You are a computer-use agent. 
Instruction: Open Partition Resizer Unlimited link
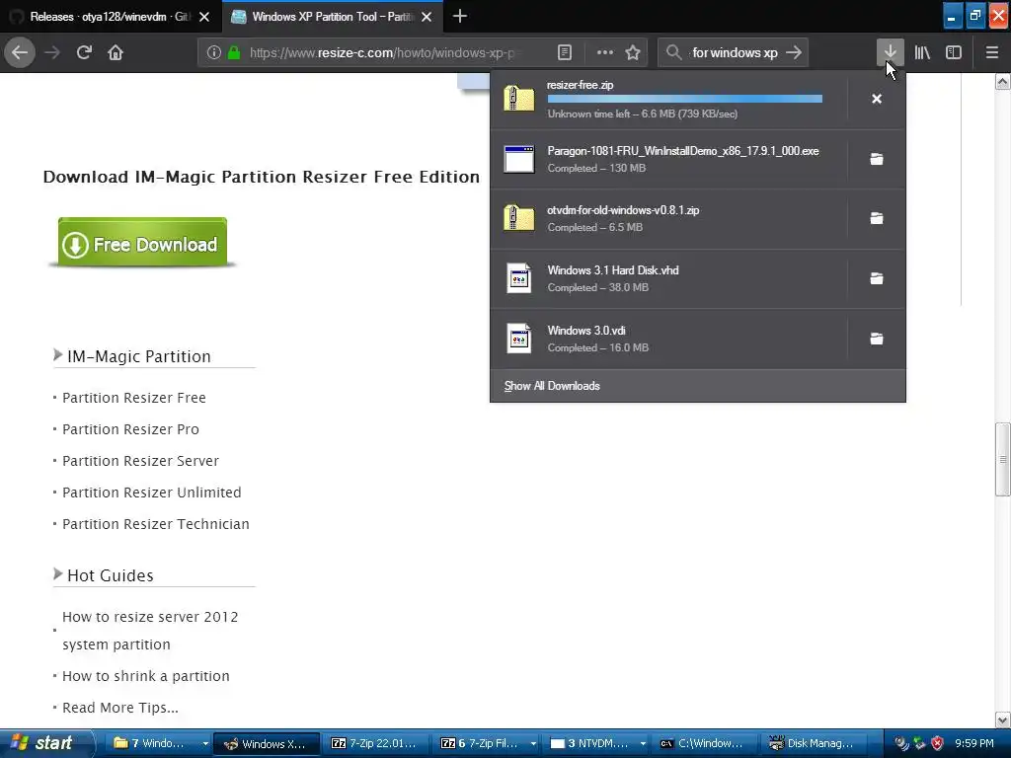tap(151, 493)
